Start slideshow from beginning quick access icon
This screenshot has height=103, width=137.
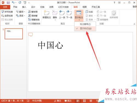coord(25,3)
